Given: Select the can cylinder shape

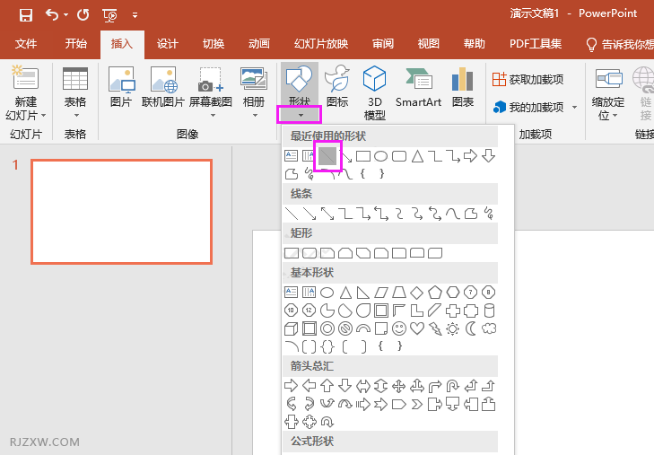Looking at the screenshot, I should 489,311.
